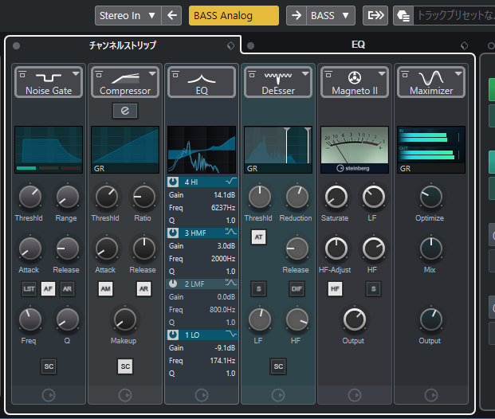The height and width of the screenshot is (419, 495).
Task: Click the Noise Gate SC side-chain button
Action: (x=49, y=366)
